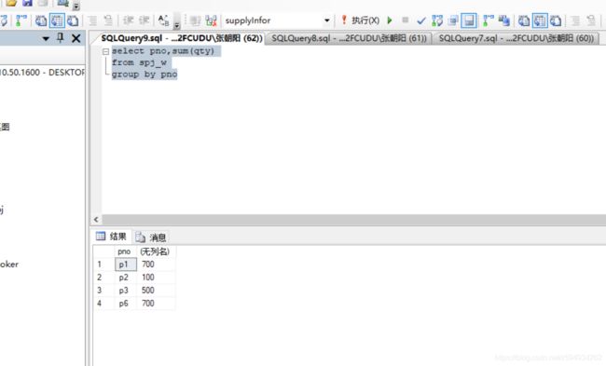
Task: Select the 10.50.1600 - DESKTOP server node
Action: tap(42, 73)
